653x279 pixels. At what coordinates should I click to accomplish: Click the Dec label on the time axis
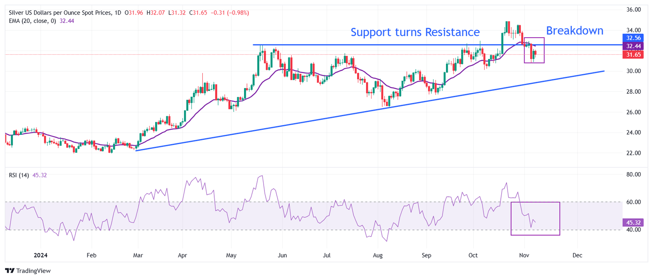tap(577, 256)
